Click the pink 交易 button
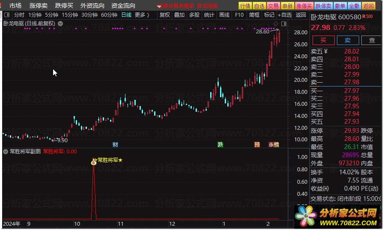384x230 pixels. 273,6
